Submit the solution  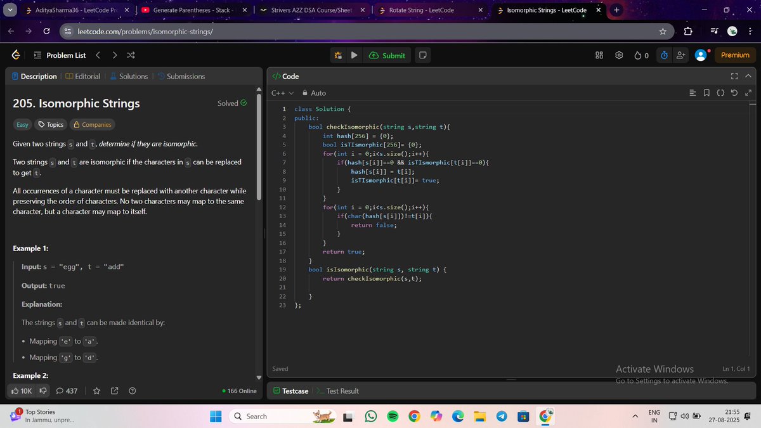coord(387,55)
